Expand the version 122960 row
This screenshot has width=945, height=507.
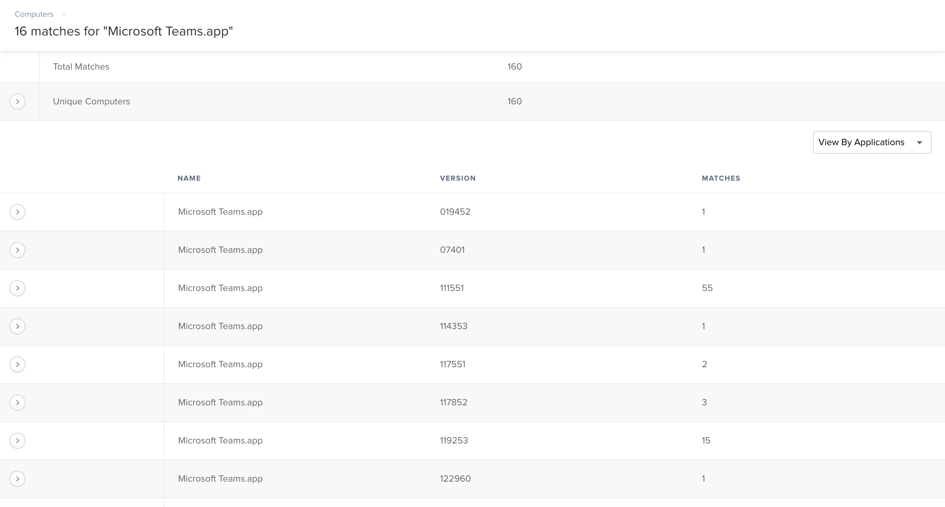click(17, 479)
